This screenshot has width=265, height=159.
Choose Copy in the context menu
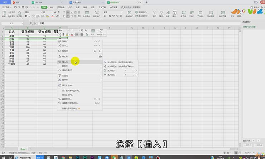(80, 41)
